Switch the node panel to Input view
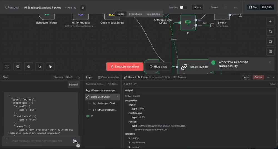Image resolution: width=278 pixels, height=149 pixels. [246, 77]
